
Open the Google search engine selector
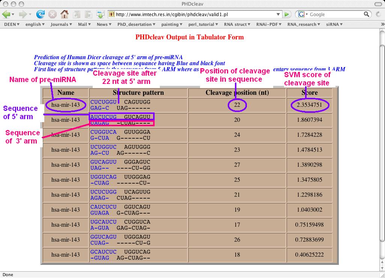[302, 14]
